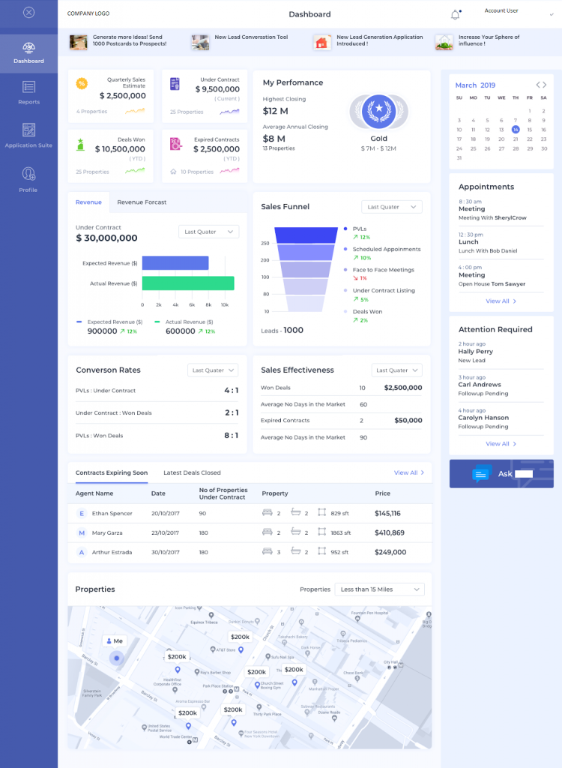Click View All under Appointments

point(501,301)
